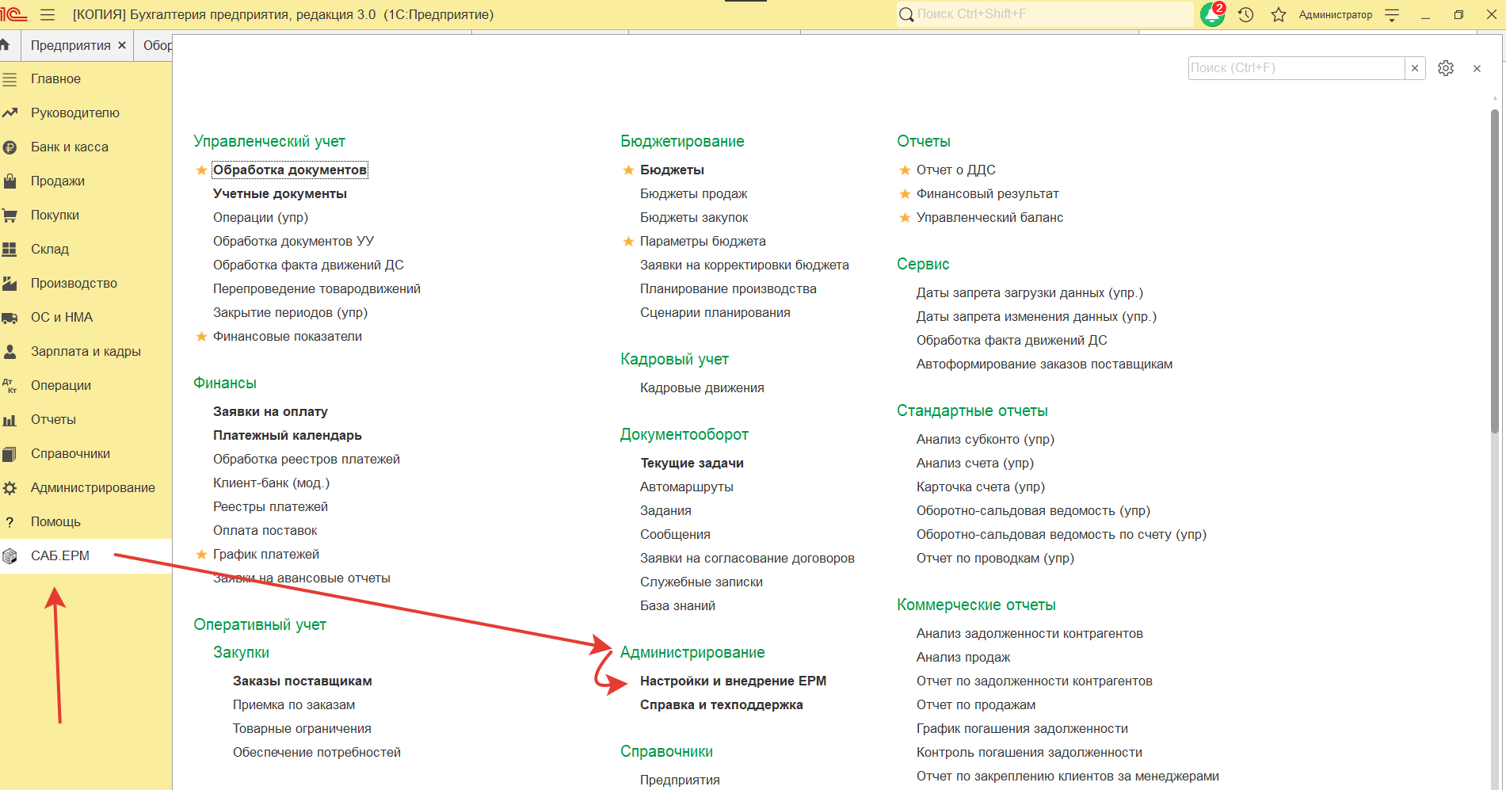Click the Отчеты bar chart icon

pyautogui.click(x=10, y=420)
